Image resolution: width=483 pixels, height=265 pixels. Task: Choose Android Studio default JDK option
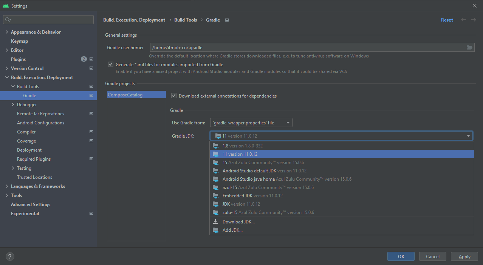[x=342, y=171]
